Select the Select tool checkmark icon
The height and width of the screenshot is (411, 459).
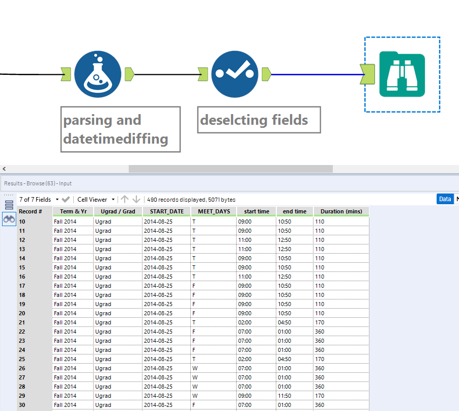pyautogui.click(x=235, y=74)
